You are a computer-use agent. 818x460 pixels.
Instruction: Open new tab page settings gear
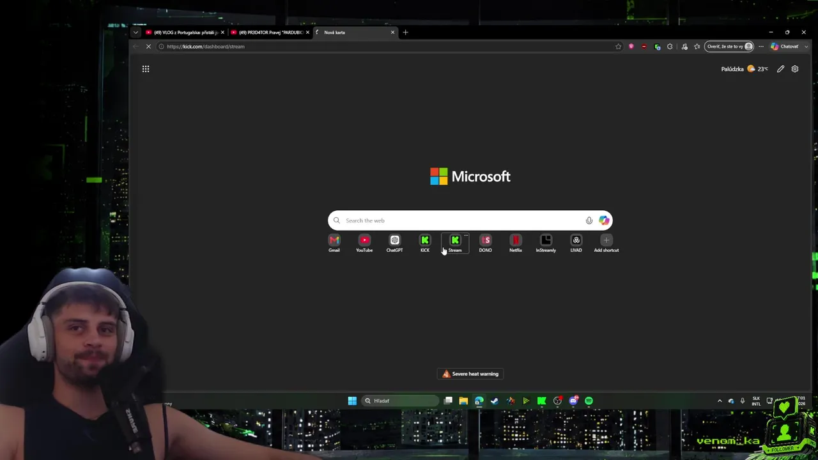click(795, 69)
